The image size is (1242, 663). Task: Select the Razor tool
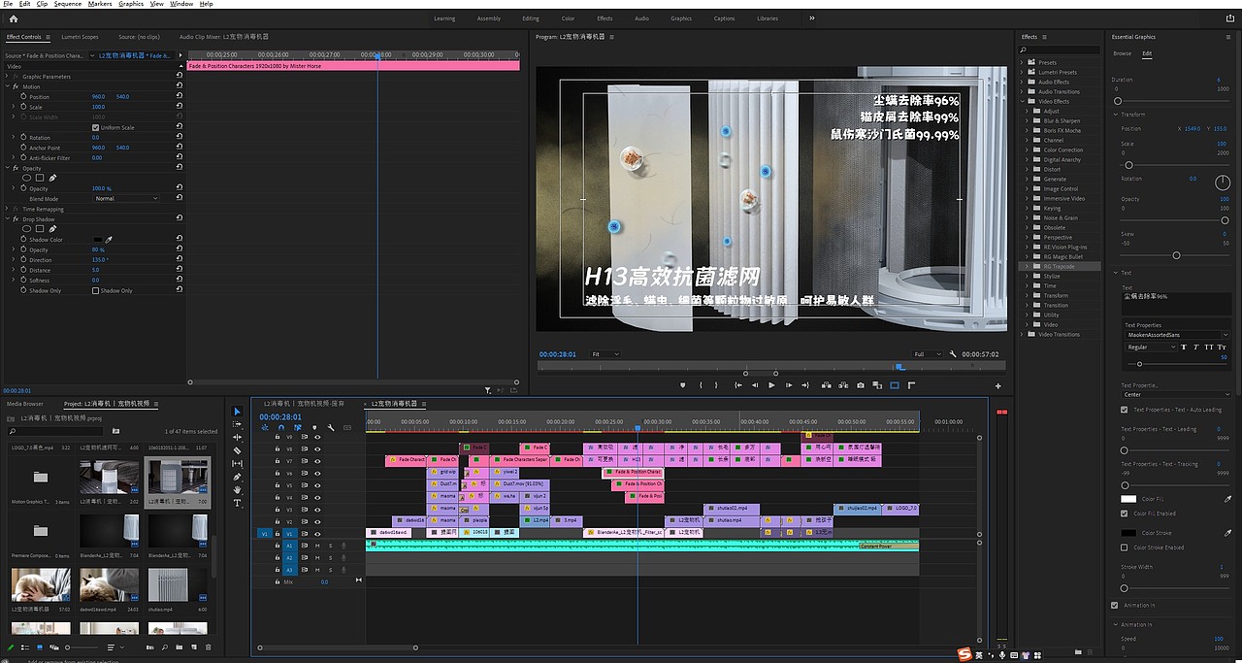click(x=238, y=450)
